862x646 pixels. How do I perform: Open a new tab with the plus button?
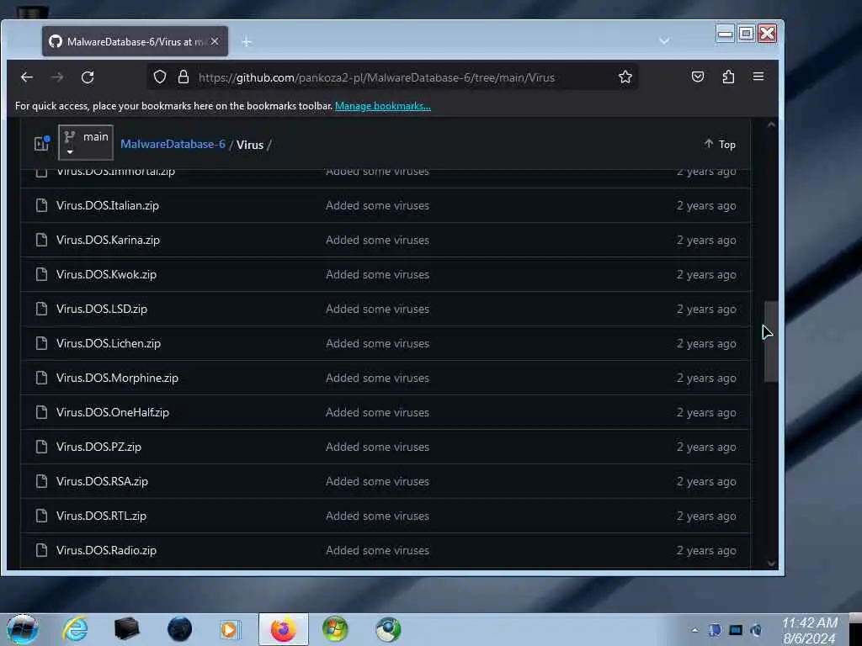247,42
